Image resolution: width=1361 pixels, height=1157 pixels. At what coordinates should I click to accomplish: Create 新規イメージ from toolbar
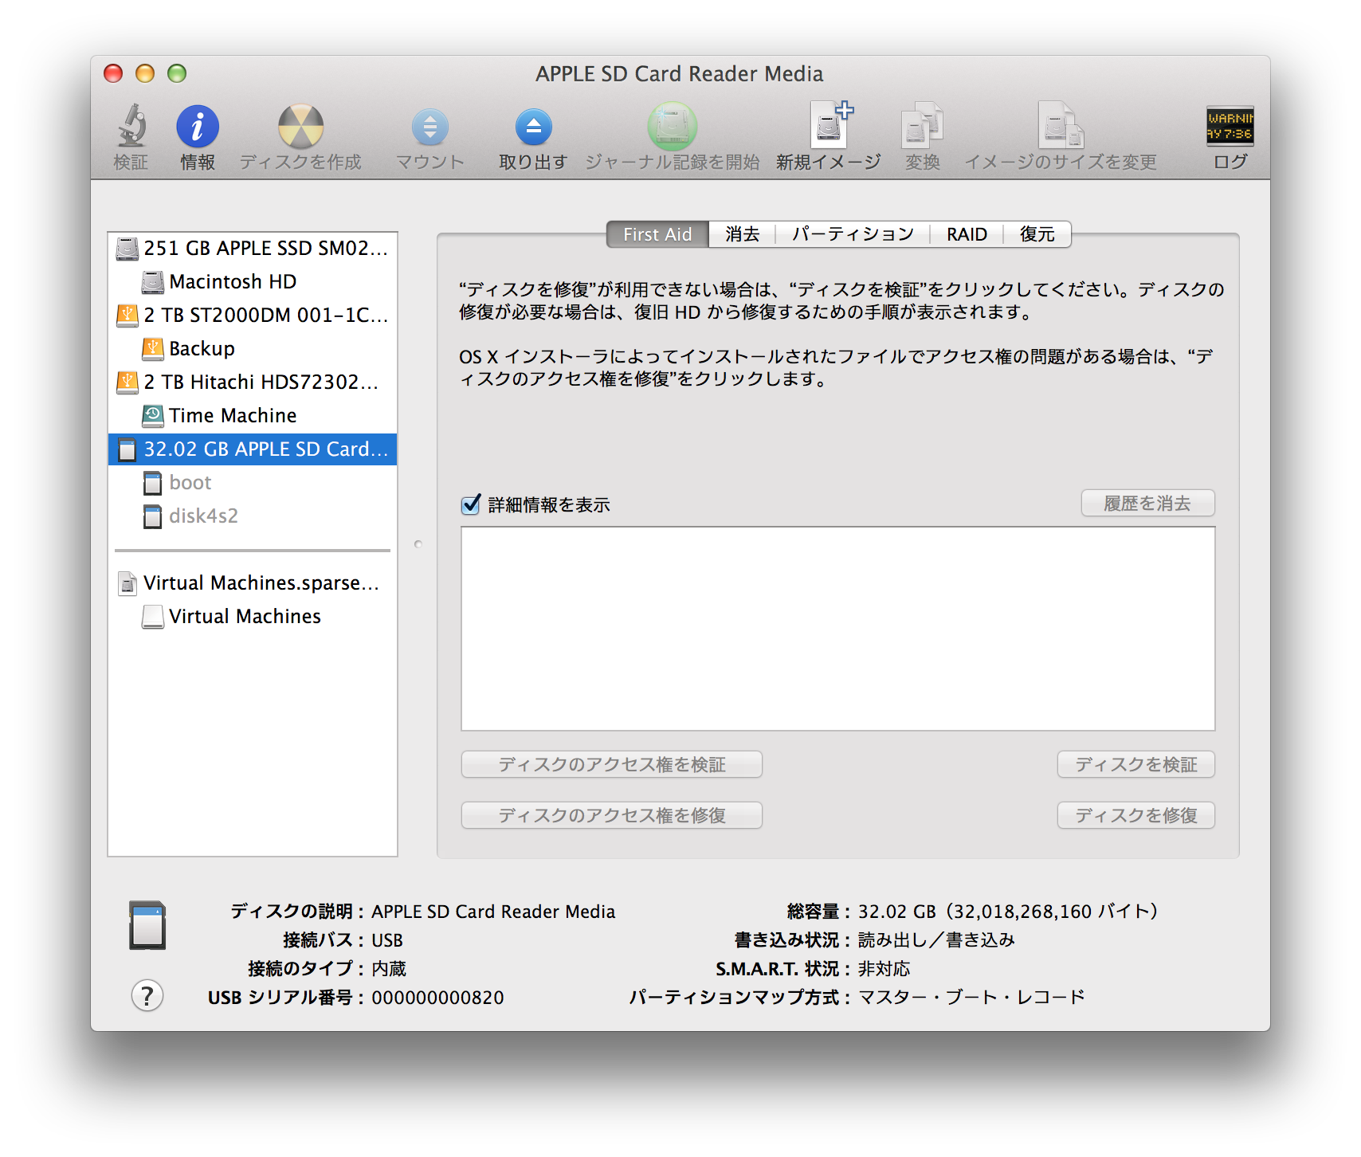[x=829, y=127]
